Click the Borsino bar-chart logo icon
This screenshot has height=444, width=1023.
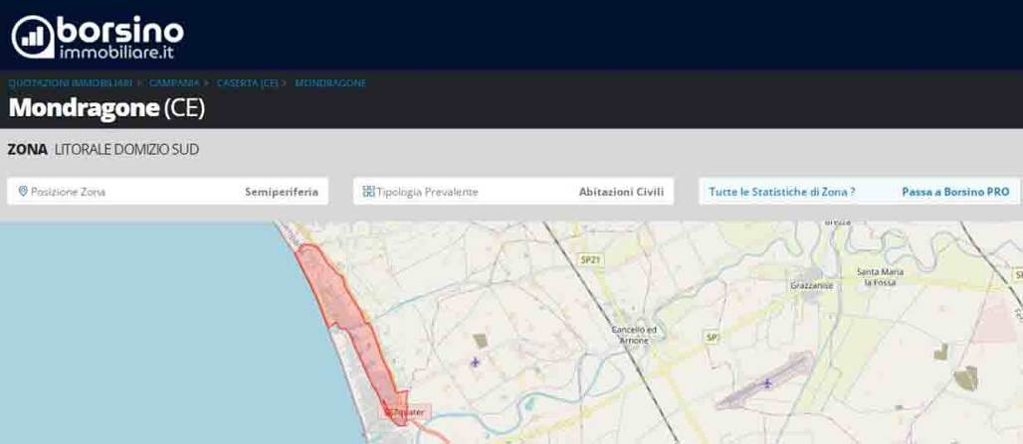[x=34, y=37]
